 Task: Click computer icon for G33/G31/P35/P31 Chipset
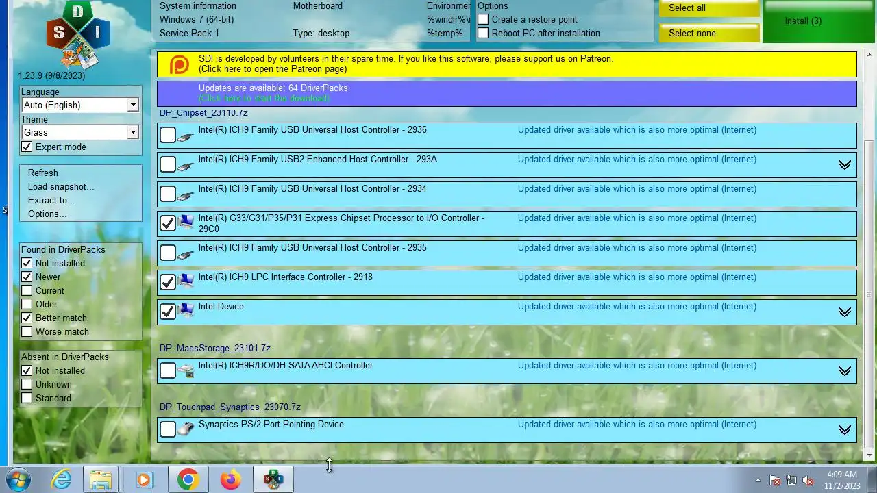point(185,223)
